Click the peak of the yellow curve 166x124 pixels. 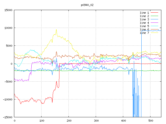[x=56, y=30]
